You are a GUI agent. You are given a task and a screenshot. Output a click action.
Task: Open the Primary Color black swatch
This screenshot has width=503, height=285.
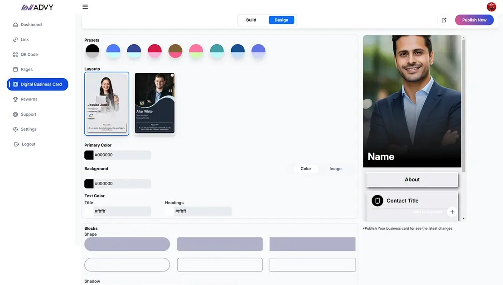tap(89, 155)
